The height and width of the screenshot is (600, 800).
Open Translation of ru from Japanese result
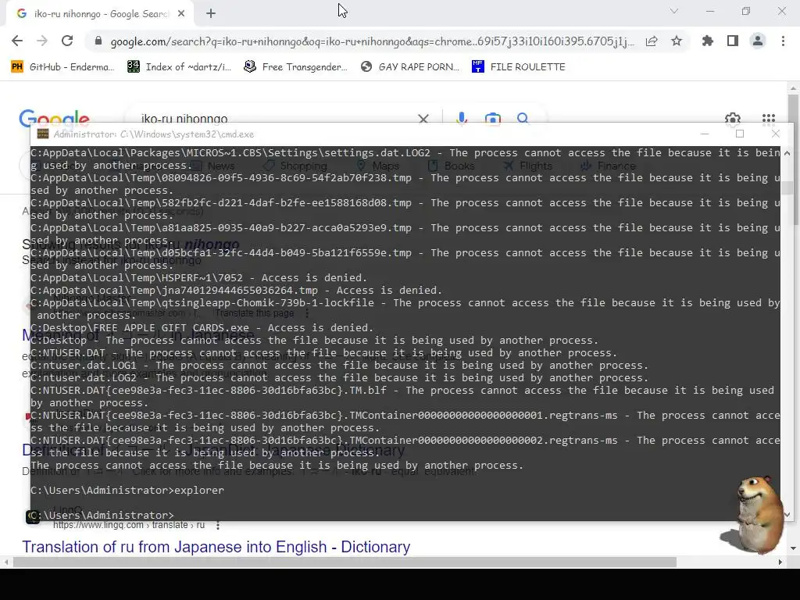point(216,547)
